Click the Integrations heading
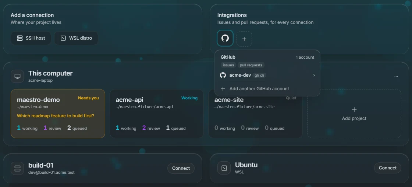 point(232,15)
